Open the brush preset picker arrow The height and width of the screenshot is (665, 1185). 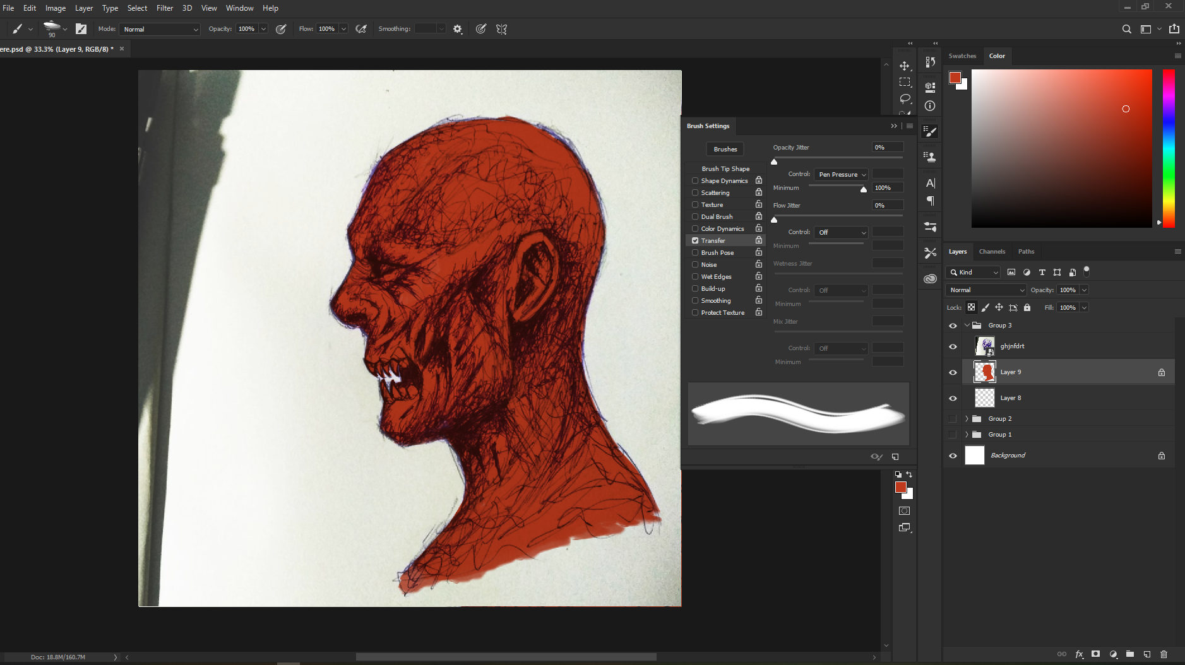coord(65,29)
